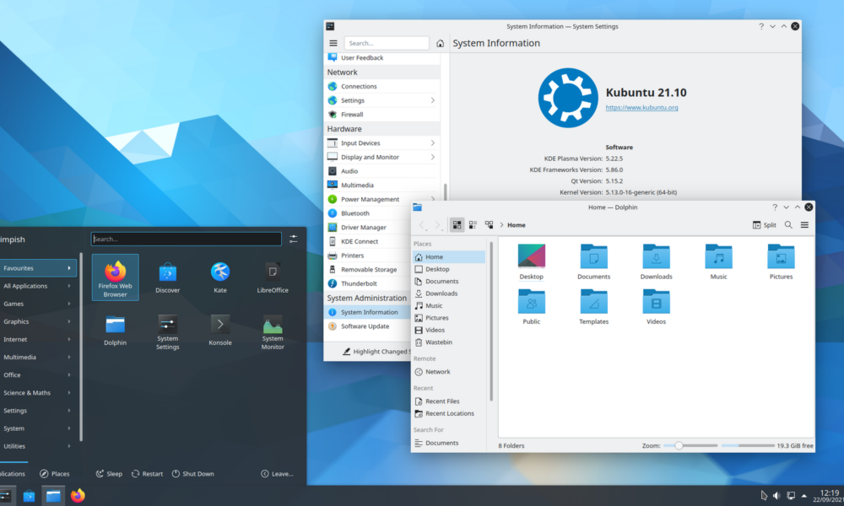The image size is (844, 506).
Task: Launch Konsole terminal icon
Action: [x=220, y=330]
